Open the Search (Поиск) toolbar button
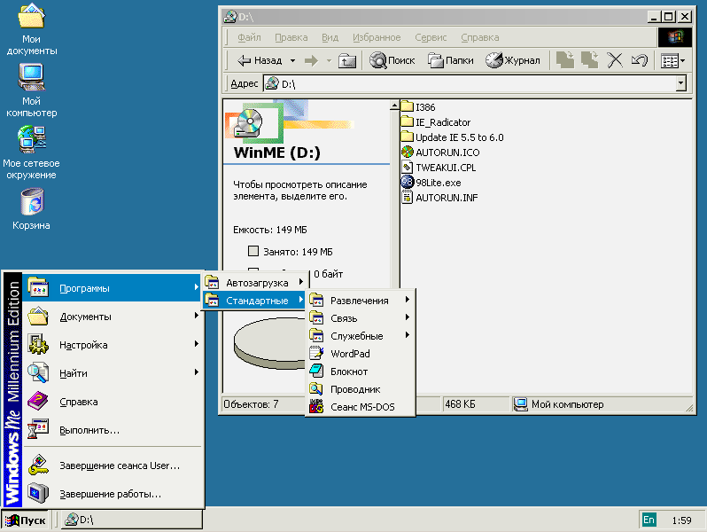This screenshot has width=707, height=532. pos(392,60)
